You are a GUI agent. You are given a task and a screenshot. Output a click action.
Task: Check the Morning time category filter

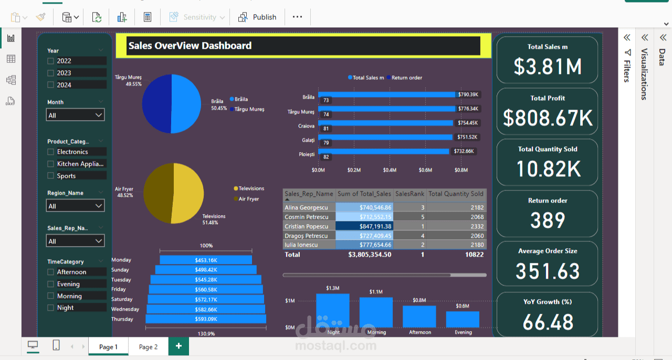click(50, 296)
